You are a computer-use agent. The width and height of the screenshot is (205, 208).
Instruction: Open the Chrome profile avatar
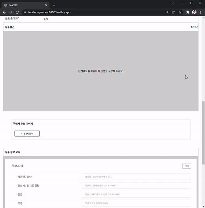click(194, 12)
